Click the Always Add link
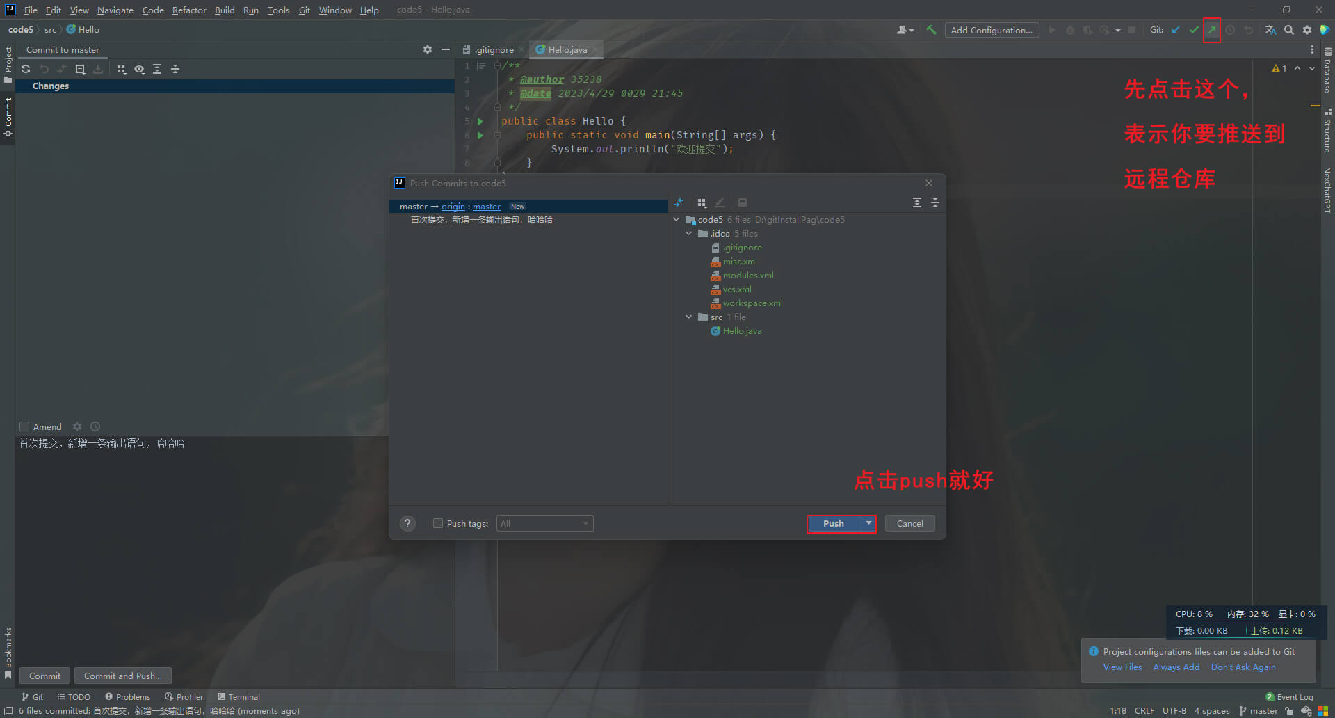 pos(1176,667)
